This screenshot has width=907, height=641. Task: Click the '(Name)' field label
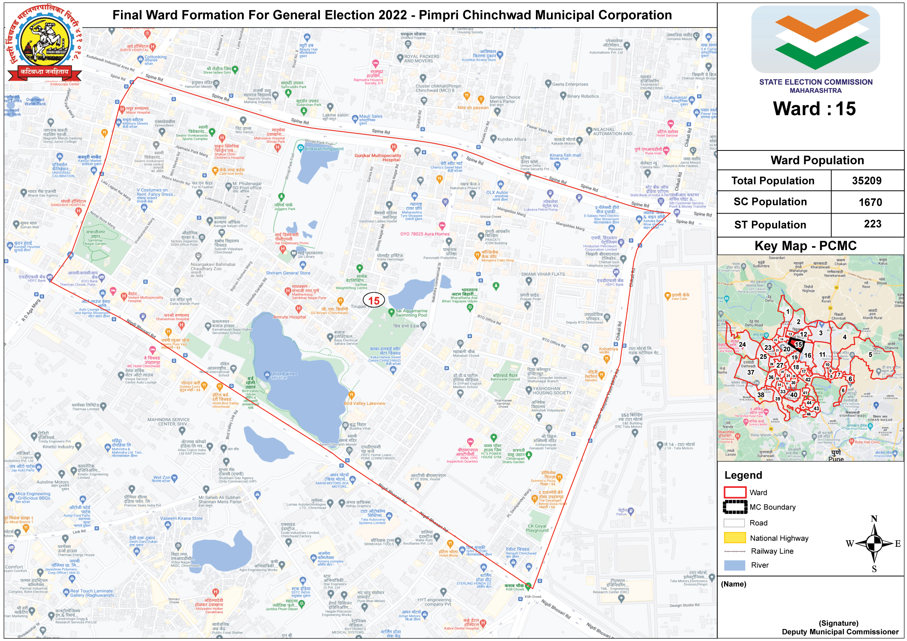[734, 584]
